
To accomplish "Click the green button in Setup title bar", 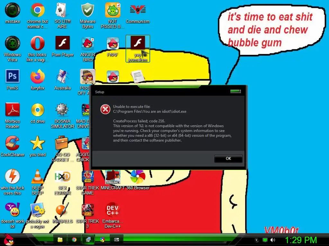I will 236,91.
